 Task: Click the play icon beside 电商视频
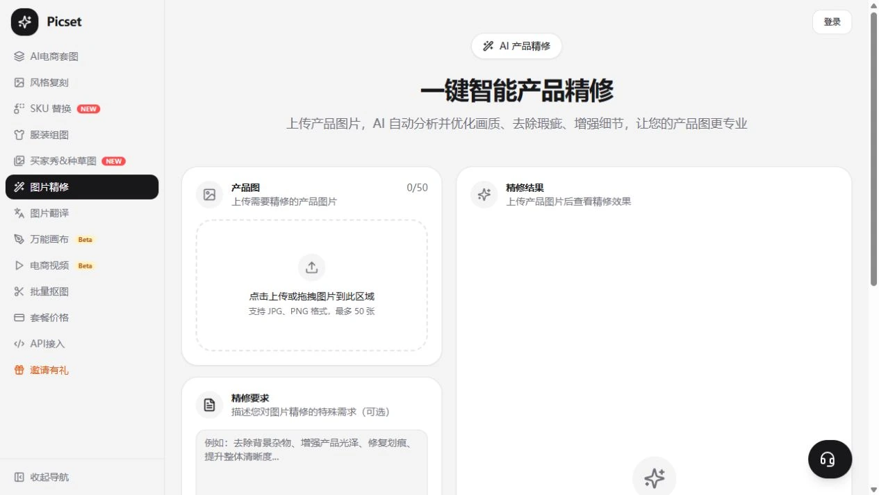pyautogui.click(x=19, y=266)
